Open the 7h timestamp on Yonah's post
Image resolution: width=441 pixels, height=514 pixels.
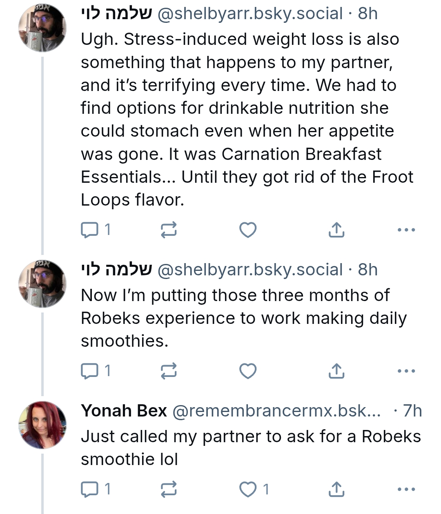click(x=412, y=411)
